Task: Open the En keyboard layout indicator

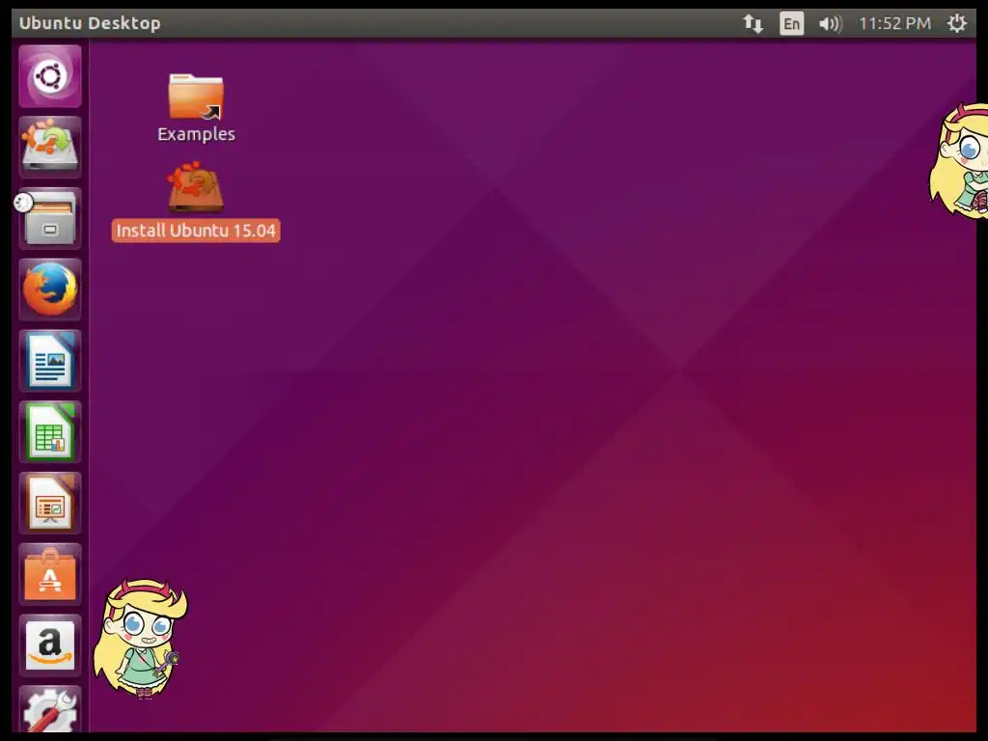Action: click(x=791, y=24)
